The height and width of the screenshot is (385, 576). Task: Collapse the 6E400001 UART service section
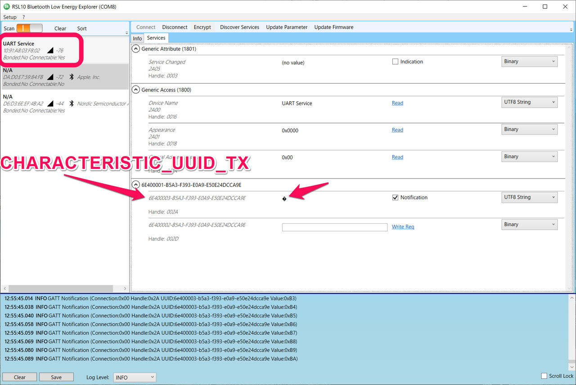tap(135, 185)
